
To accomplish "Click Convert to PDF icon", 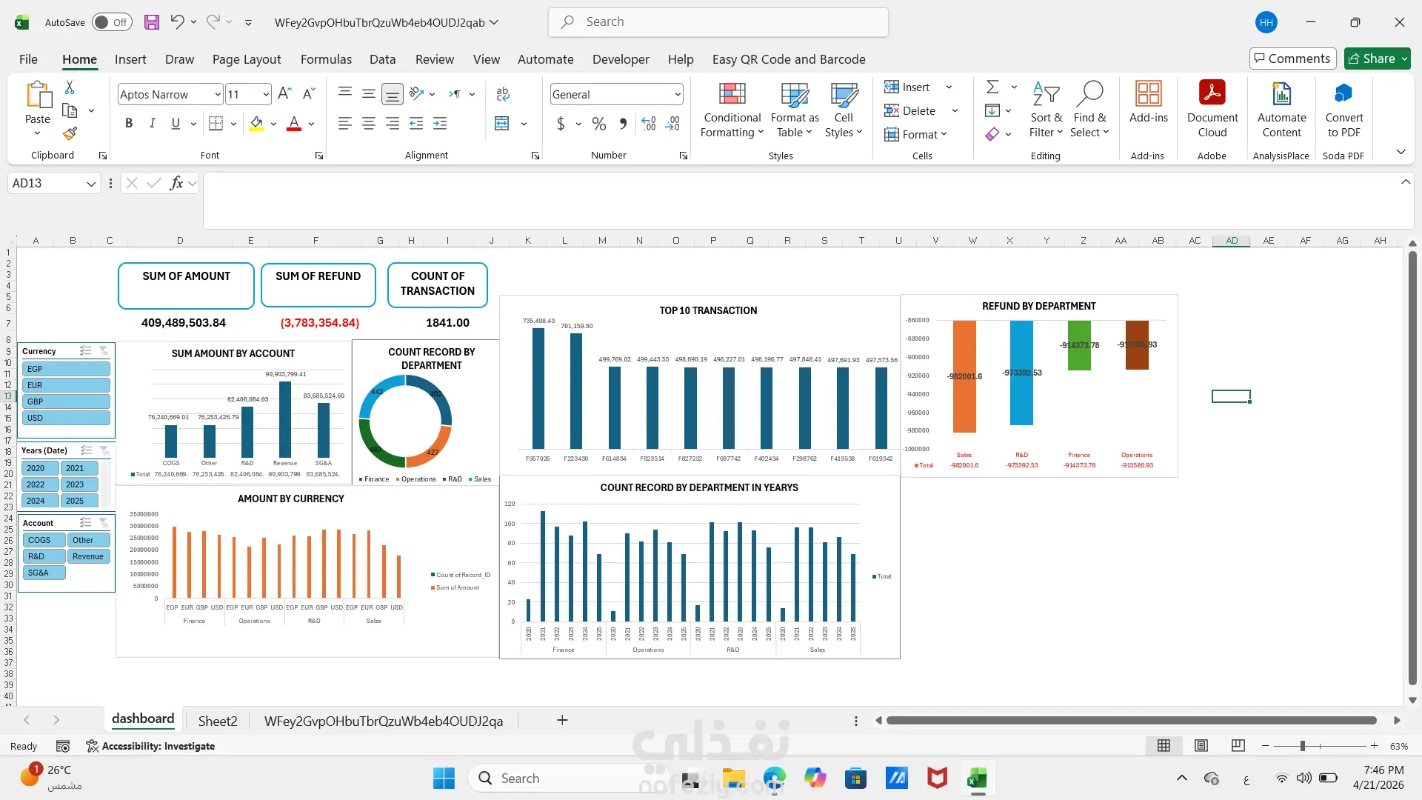I will coord(1344,109).
